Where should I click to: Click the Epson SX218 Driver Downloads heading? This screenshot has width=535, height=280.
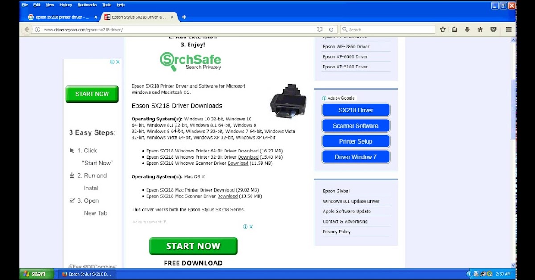tap(177, 106)
